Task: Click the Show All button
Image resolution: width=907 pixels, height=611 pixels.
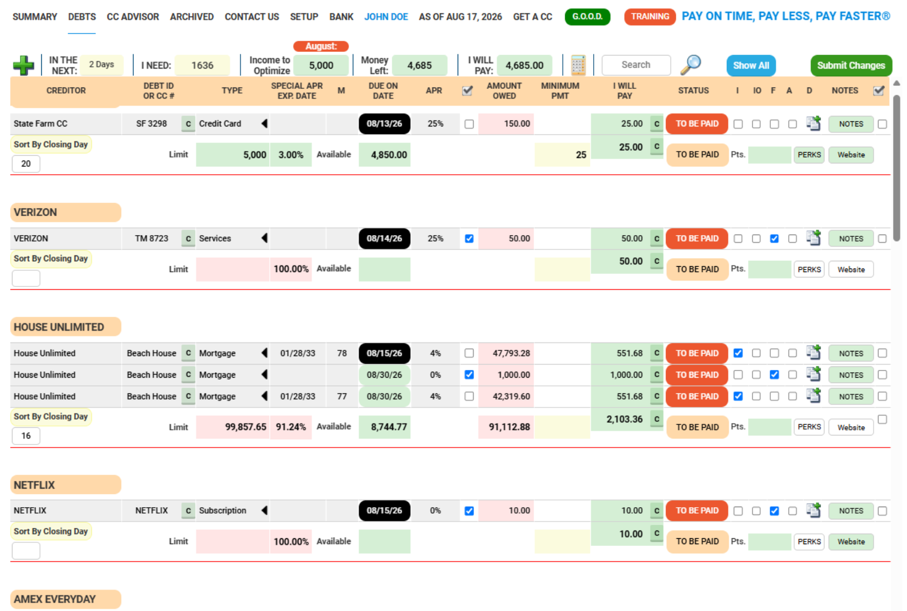Action: (x=751, y=66)
